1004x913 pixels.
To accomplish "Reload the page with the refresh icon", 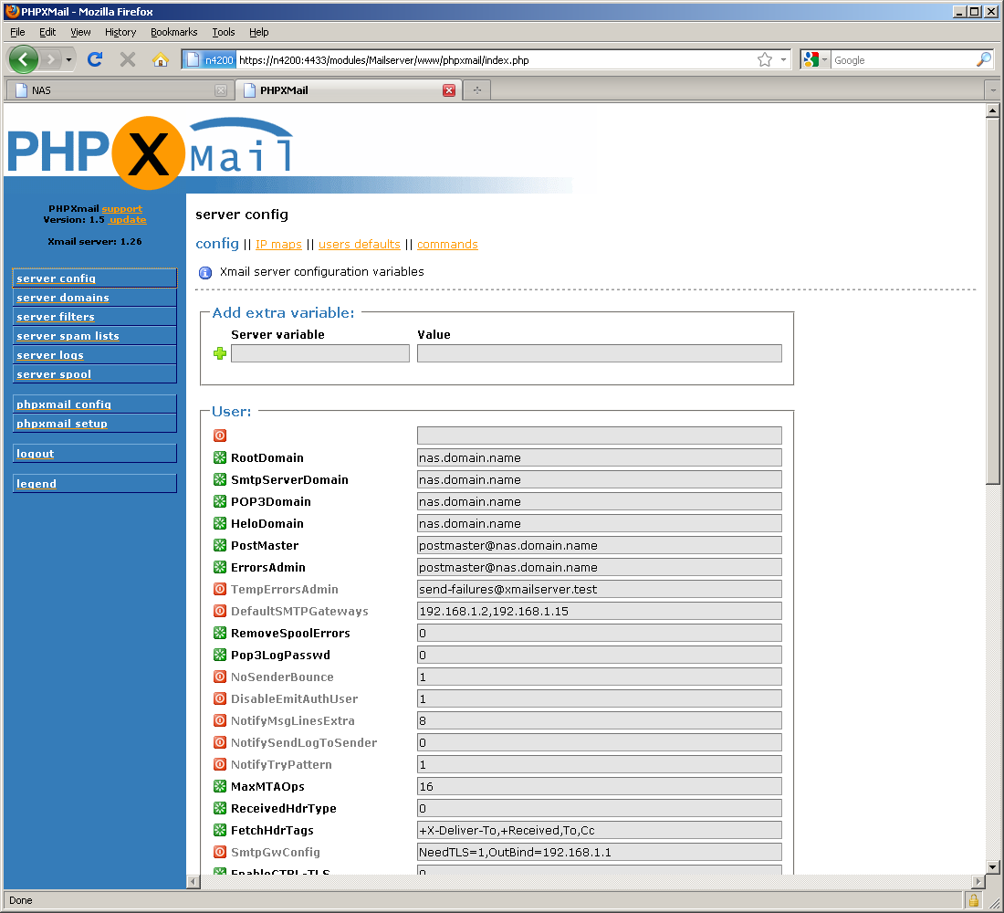I will pyautogui.click(x=95, y=59).
